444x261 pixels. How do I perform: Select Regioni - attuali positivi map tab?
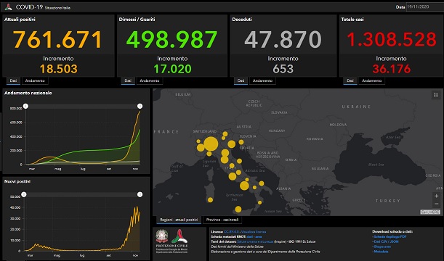(179, 220)
